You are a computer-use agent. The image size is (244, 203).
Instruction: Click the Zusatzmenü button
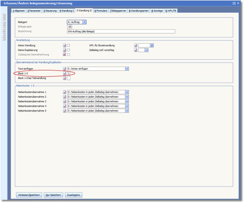(x=74, y=194)
